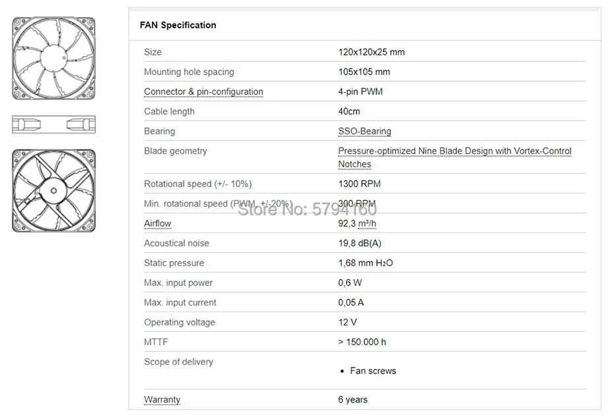
Task: Click the Mounting hole spacing label
Action: click(x=189, y=72)
